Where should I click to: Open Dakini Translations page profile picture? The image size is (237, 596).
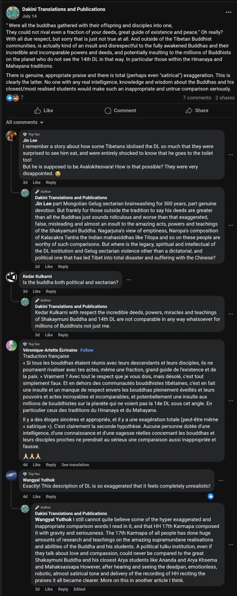tap(13, 12)
